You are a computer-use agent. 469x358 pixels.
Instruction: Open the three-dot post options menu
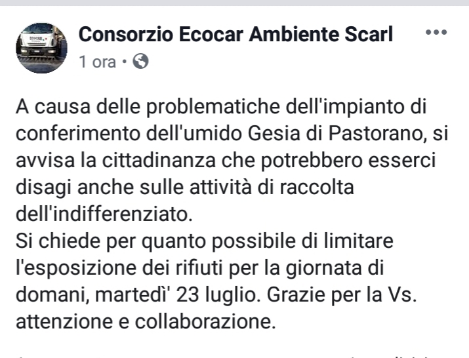(x=436, y=32)
